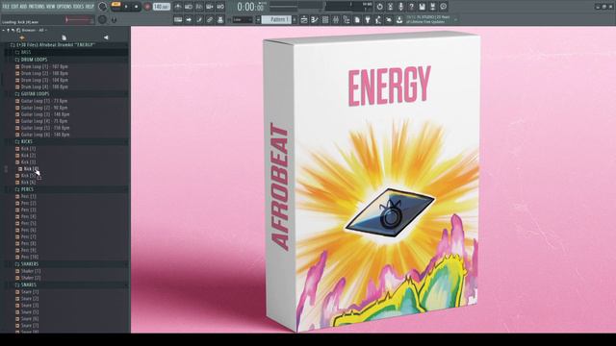This screenshot has width=616, height=346.
Task: Toggle the metronome icon
Action: 178,7
